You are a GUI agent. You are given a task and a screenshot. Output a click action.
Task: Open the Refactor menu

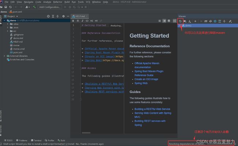coord(57,2)
